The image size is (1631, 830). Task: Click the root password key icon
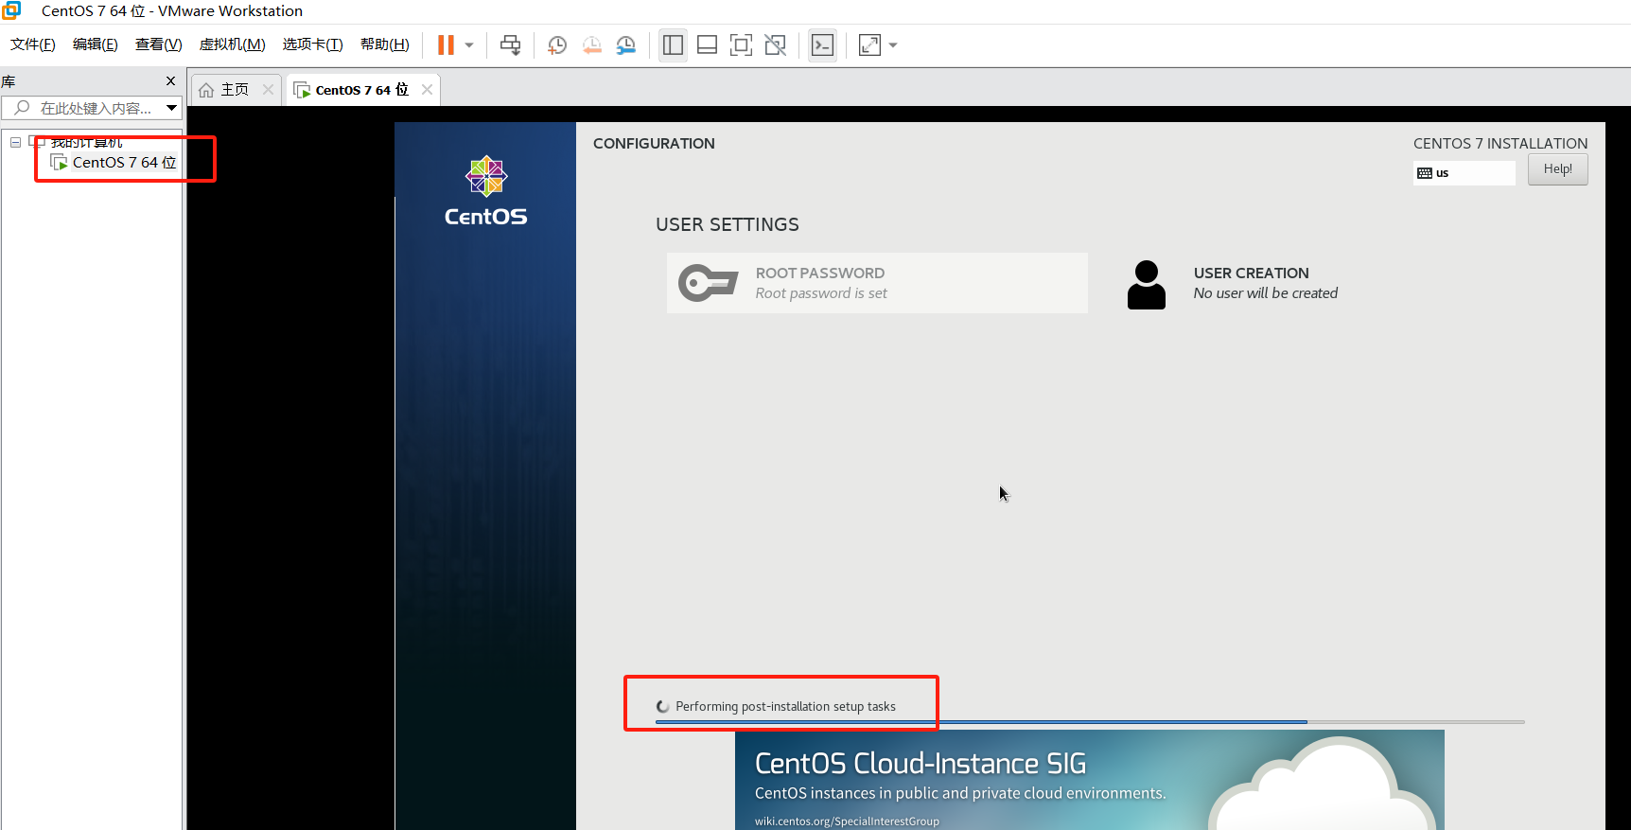point(708,283)
